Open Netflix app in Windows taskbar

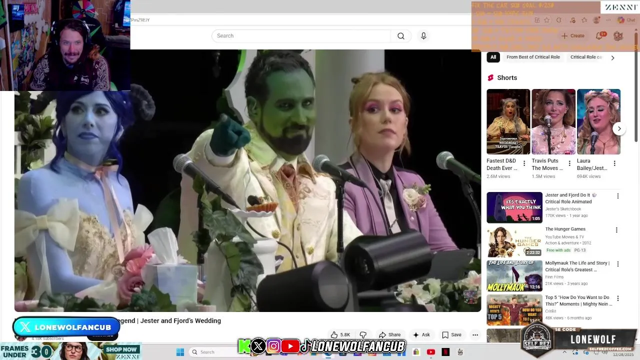click(x=445, y=352)
